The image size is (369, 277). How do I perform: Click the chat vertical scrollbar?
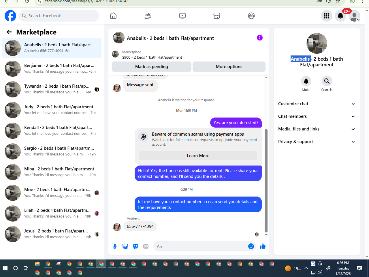tap(266, 180)
